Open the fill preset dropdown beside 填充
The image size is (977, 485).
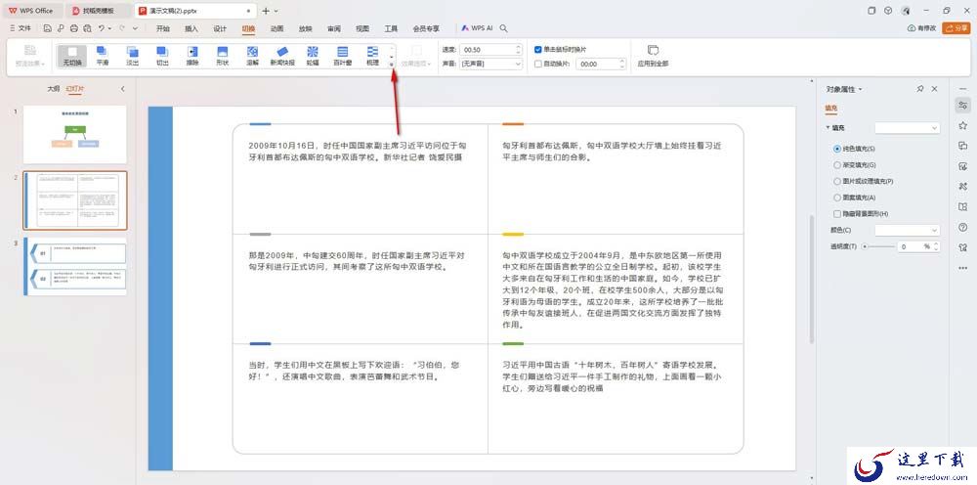(907, 128)
